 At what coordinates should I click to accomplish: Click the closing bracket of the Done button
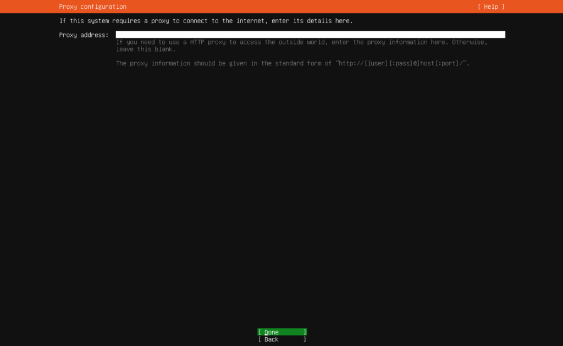point(305,332)
